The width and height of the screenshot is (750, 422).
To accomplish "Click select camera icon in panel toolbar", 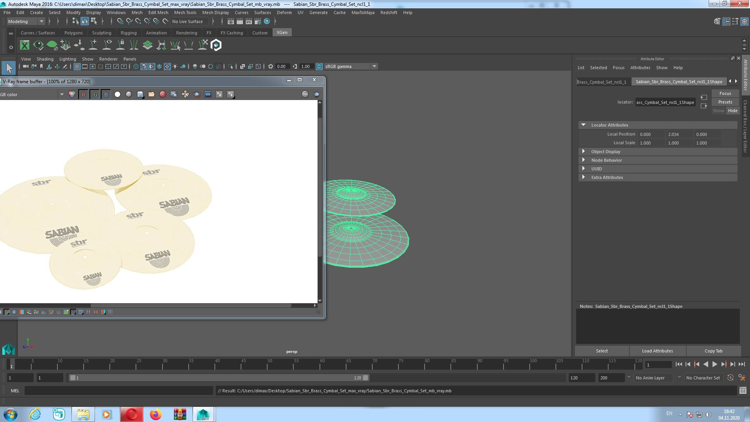I will (25, 66).
